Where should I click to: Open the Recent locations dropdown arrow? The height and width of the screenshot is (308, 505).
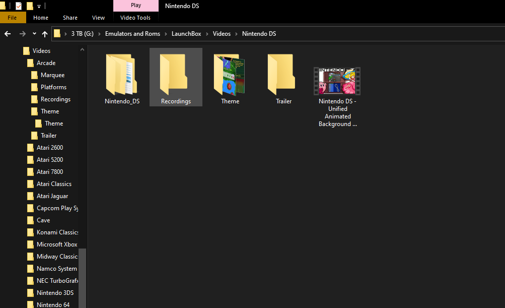34,34
